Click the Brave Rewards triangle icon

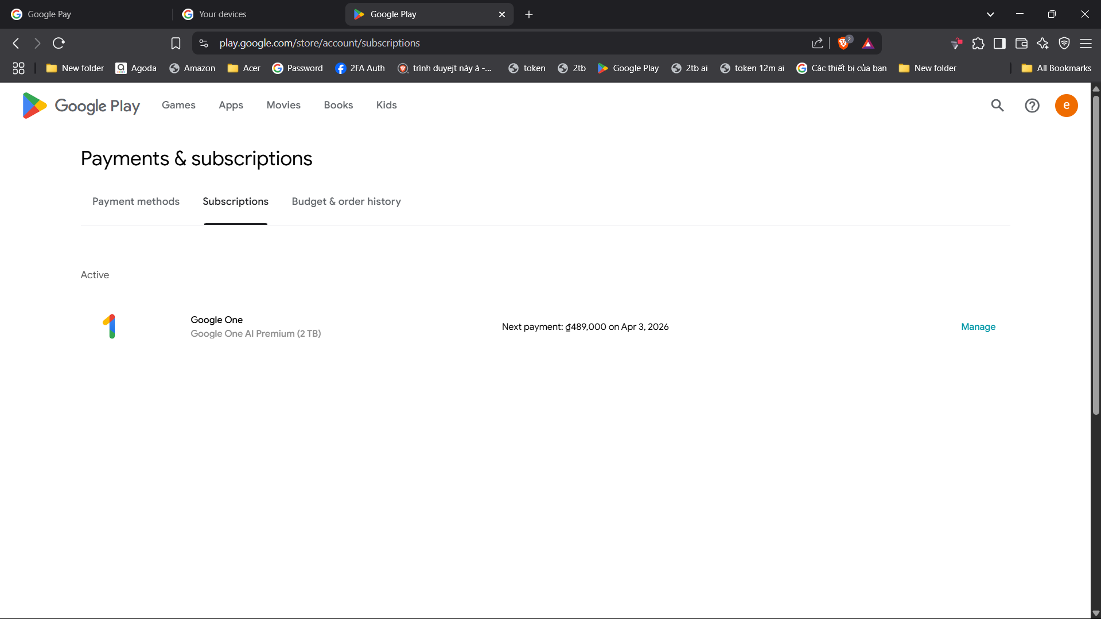pyautogui.click(x=868, y=43)
